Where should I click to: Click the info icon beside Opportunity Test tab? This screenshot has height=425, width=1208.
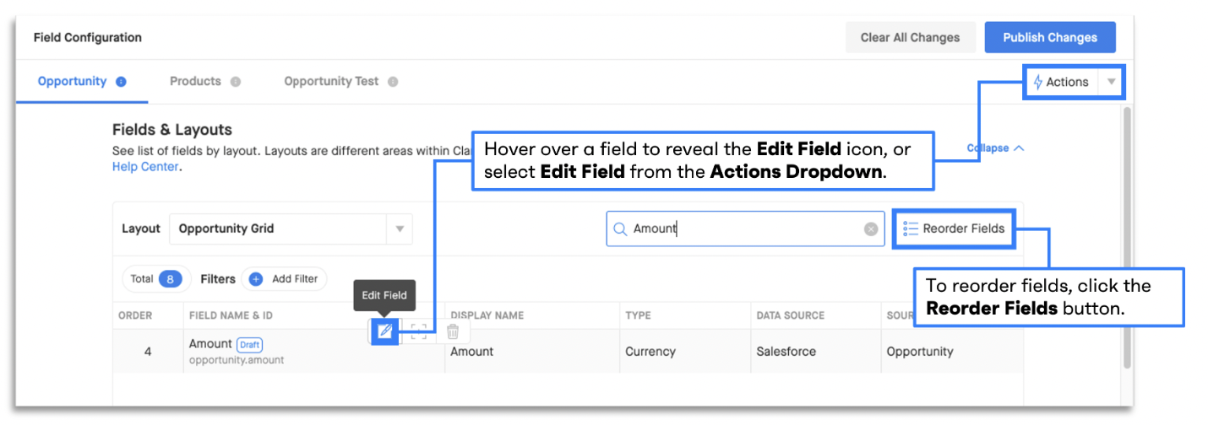[393, 82]
